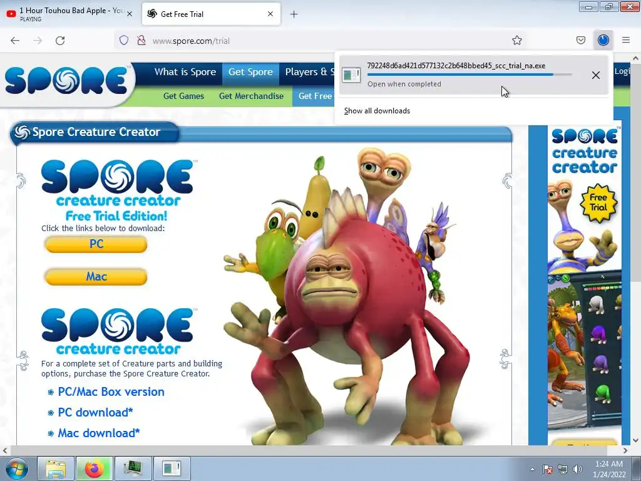This screenshot has height=481, width=641.
Task: Click the Free Trial starburst badge
Action: 598,203
